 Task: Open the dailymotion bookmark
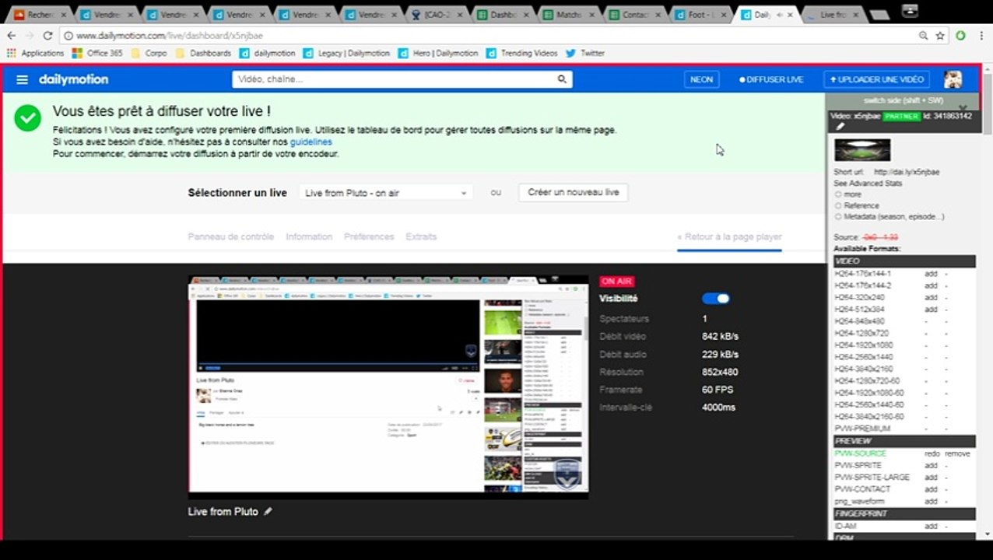pos(268,53)
